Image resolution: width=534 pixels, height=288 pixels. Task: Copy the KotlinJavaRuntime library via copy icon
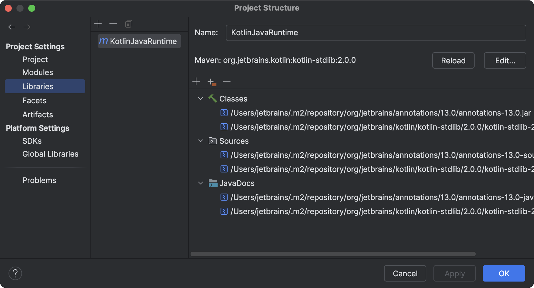coord(128,23)
